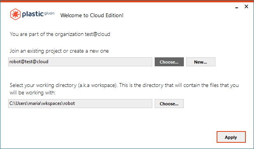The image size is (254, 149).
Task: Close the Welcome to Cloud Edition dialog
Action: pyautogui.click(x=246, y=7)
